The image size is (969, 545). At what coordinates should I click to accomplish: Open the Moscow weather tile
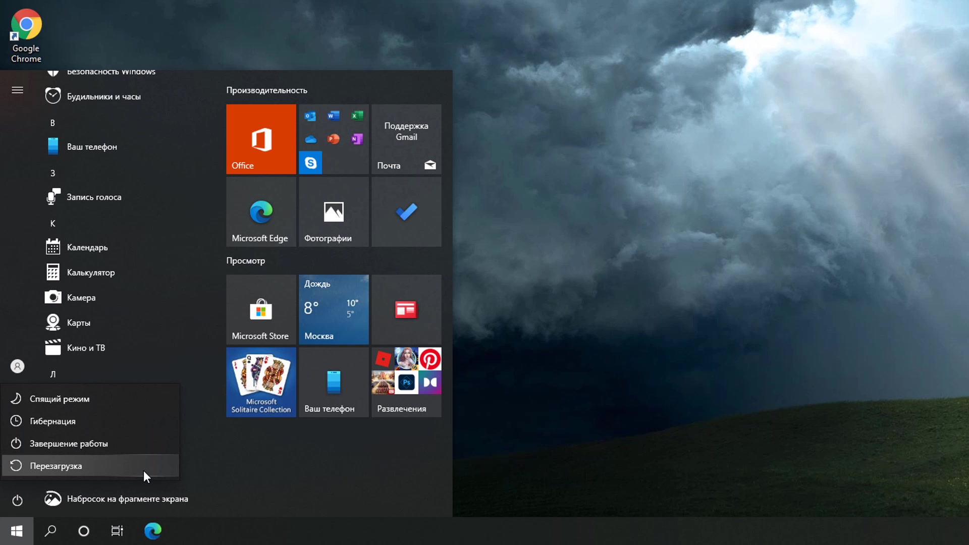[334, 309]
